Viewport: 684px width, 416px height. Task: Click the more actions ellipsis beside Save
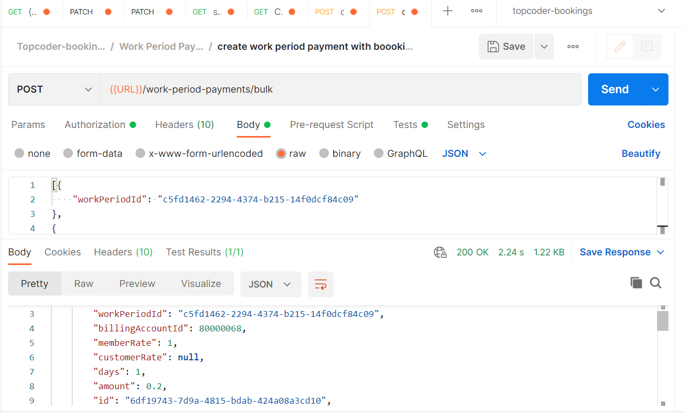[573, 47]
